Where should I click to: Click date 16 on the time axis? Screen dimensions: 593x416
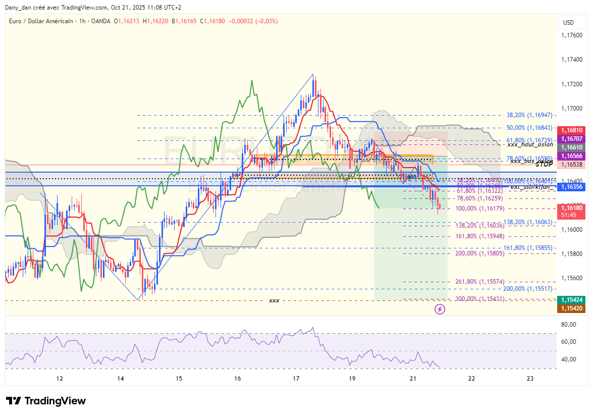pos(238,379)
